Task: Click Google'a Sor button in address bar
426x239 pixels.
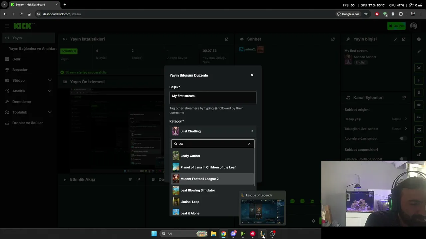Action: pyautogui.click(x=348, y=14)
